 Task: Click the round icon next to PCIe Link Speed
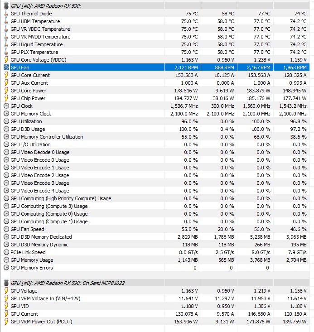[6, 252]
